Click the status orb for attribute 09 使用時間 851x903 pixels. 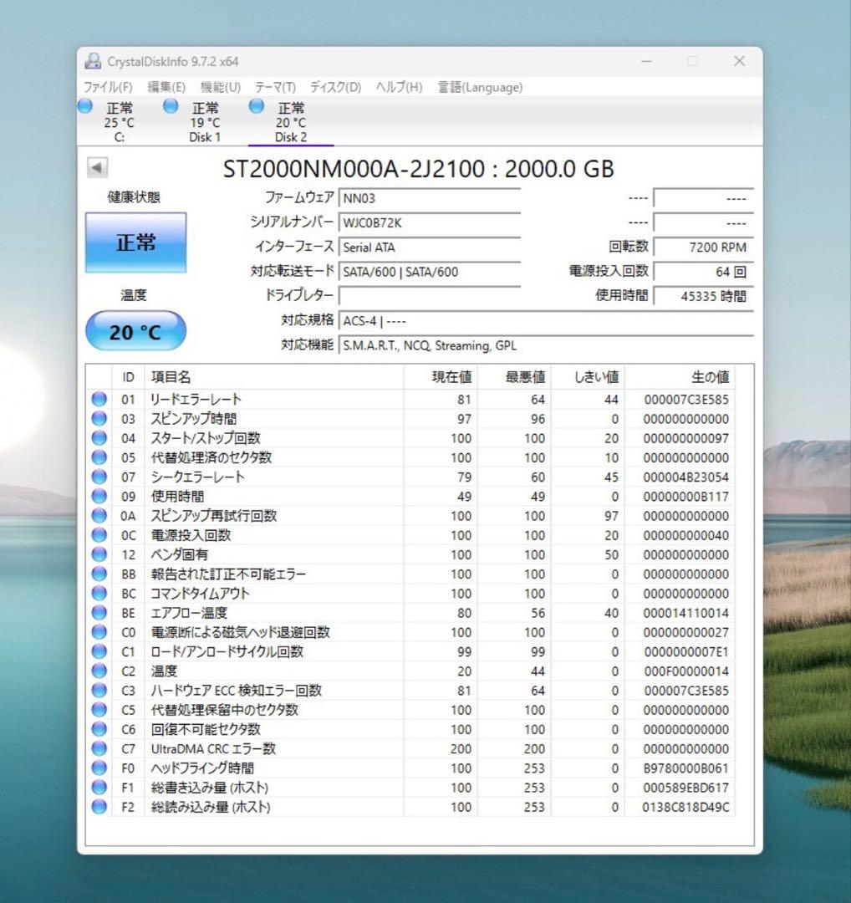tap(99, 496)
